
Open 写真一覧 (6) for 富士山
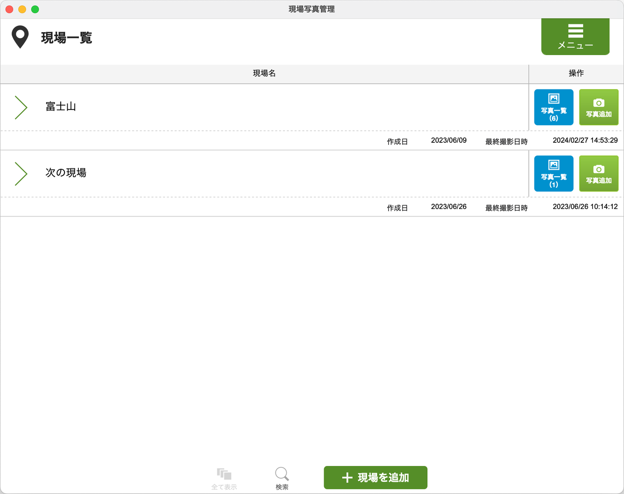(553, 107)
